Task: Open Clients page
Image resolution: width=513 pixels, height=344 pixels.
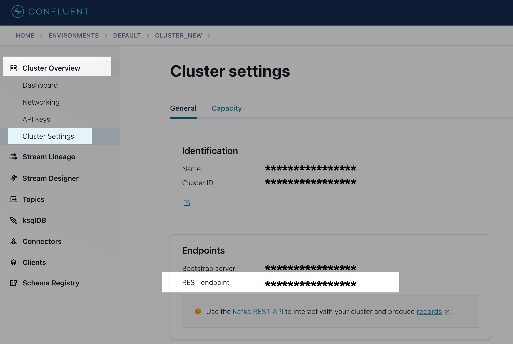Action: click(34, 262)
